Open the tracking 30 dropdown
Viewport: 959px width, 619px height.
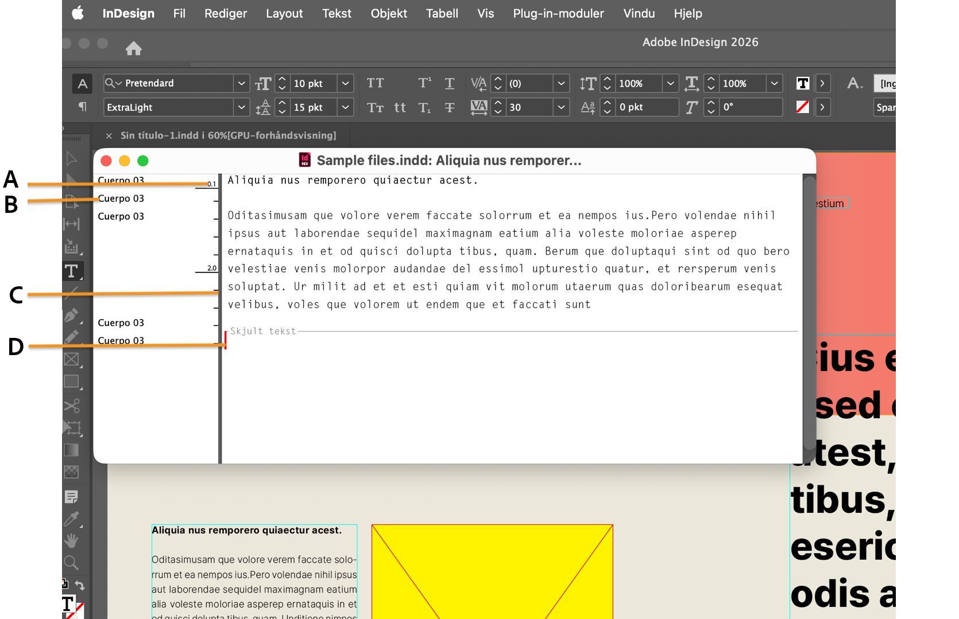pos(561,107)
